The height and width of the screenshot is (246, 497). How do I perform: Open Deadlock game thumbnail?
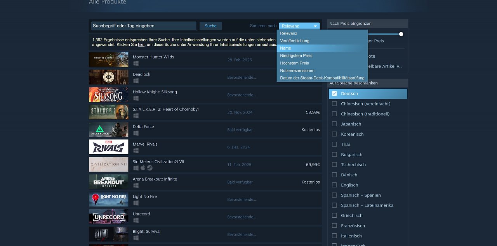click(x=108, y=77)
